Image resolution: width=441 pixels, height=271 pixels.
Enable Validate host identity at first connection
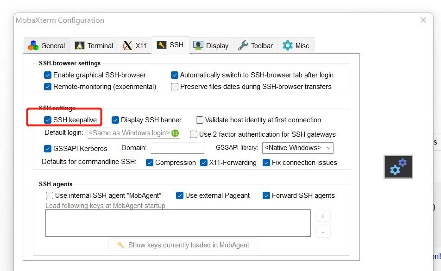tap(199, 120)
